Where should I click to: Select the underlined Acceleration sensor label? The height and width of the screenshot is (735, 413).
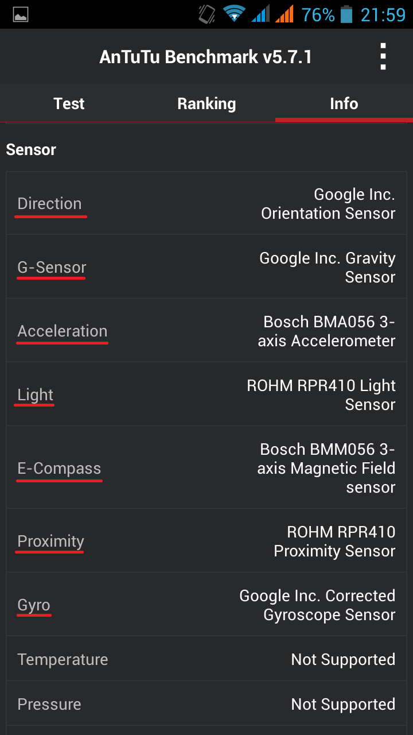click(x=62, y=331)
